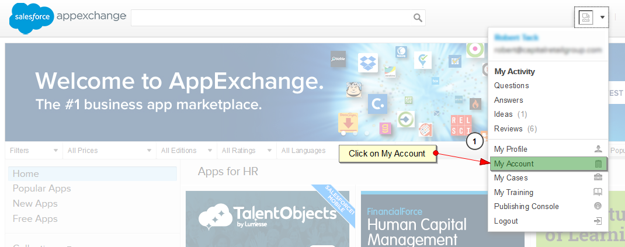Open Questions in My Activity
The image size is (625, 247).
point(512,86)
